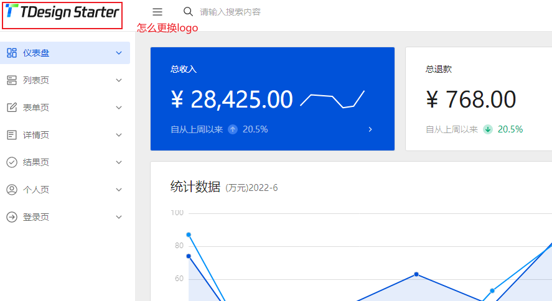This screenshot has height=301, width=552.
Task: Click the ¥ 28,425.00 amount
Action: 232,100
